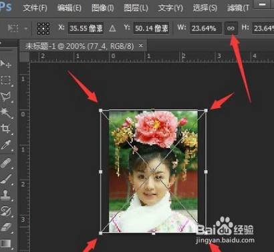Click the right-middle transform handle
274x252 pixels.
pyautogui.click(x=206, y=172)
